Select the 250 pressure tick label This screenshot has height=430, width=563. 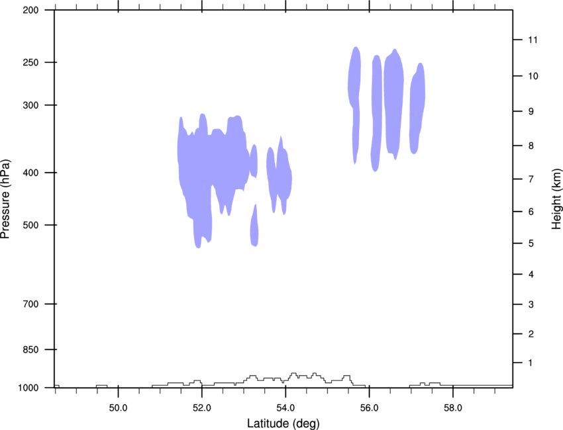point(30,62)
